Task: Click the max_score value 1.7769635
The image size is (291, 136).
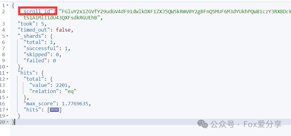Action: tap(75, 103)
